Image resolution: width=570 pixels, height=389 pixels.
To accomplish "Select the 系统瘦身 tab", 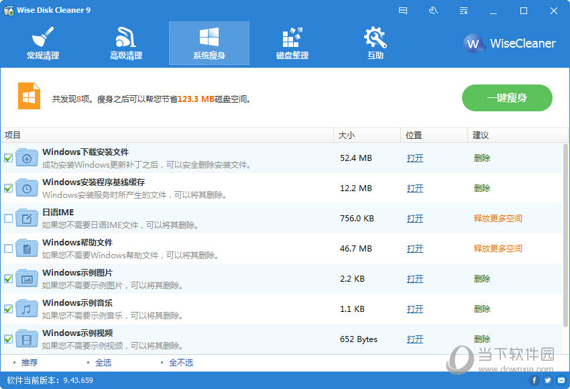I will (x=209, y=44).
